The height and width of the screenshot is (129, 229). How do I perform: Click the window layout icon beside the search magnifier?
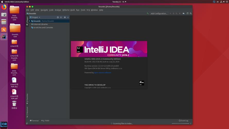pyautogui.click(x=188, y=13)
